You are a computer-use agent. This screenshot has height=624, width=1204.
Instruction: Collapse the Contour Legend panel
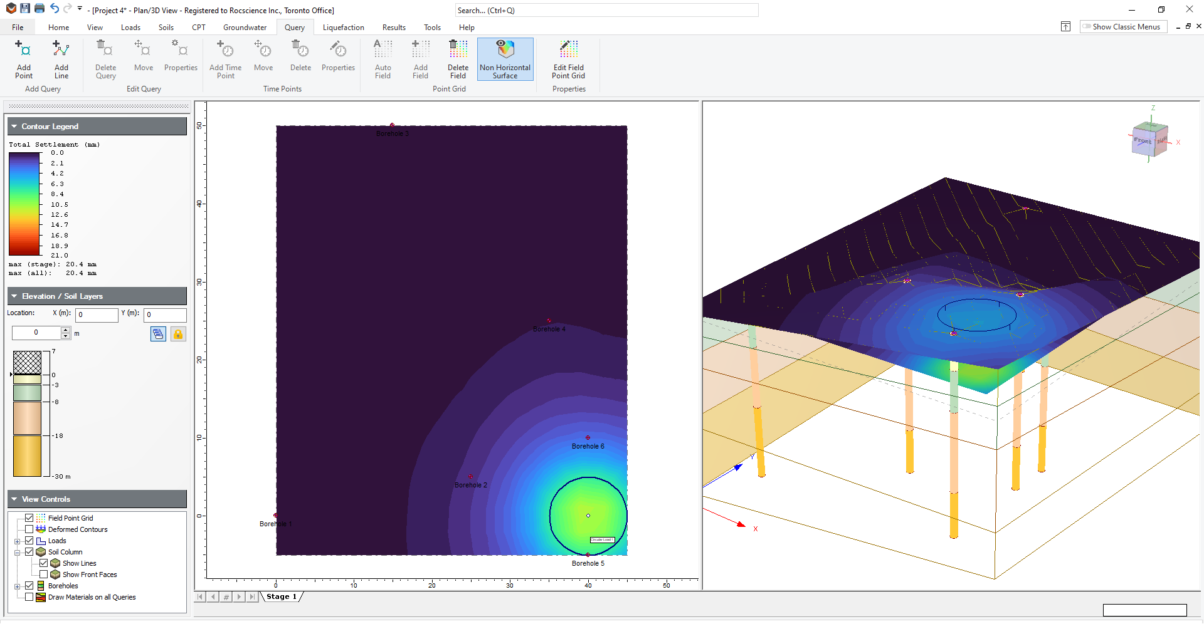coord(14,126)
